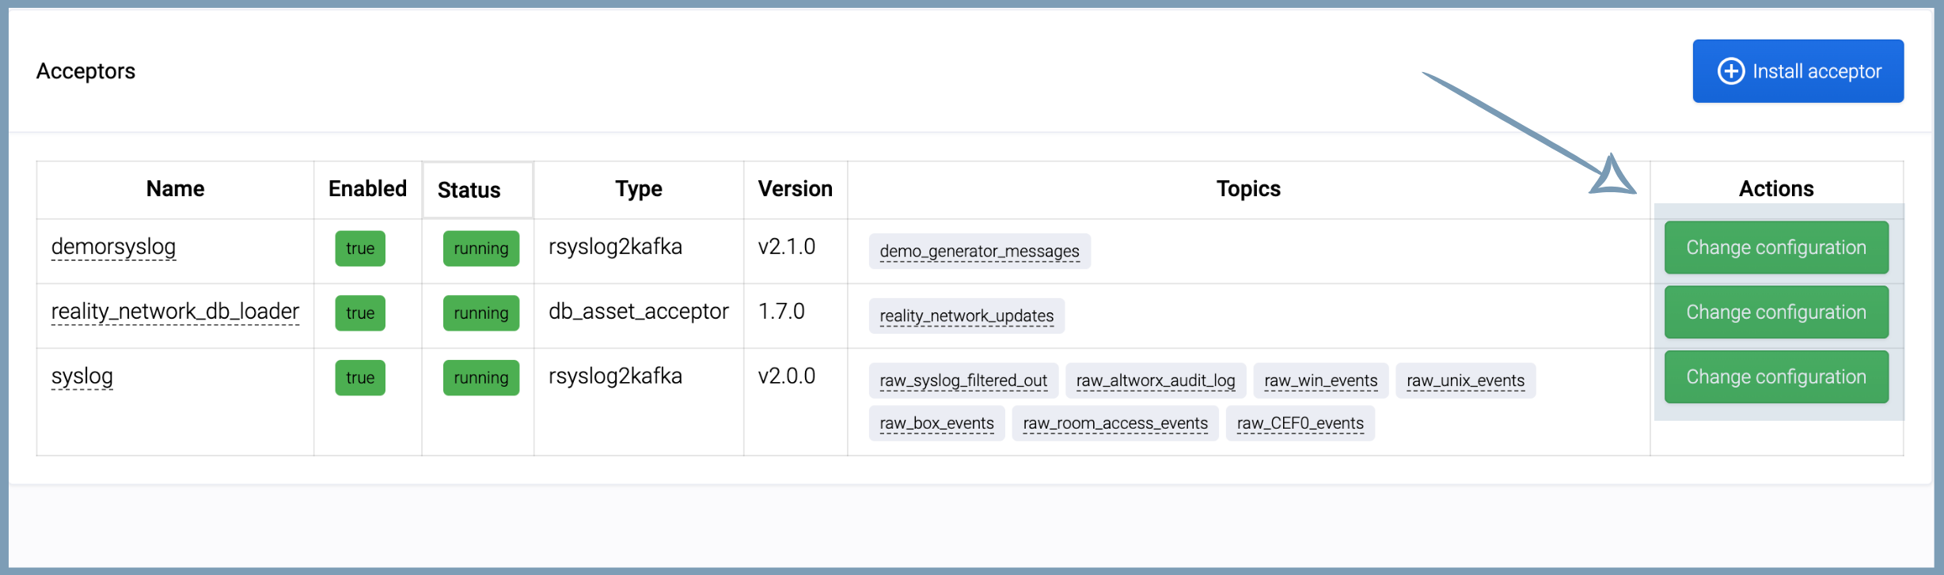Open the raw_CEF0_events topic
Viewport: 1944px width, 575px height.
click(x=1300, y=424)
